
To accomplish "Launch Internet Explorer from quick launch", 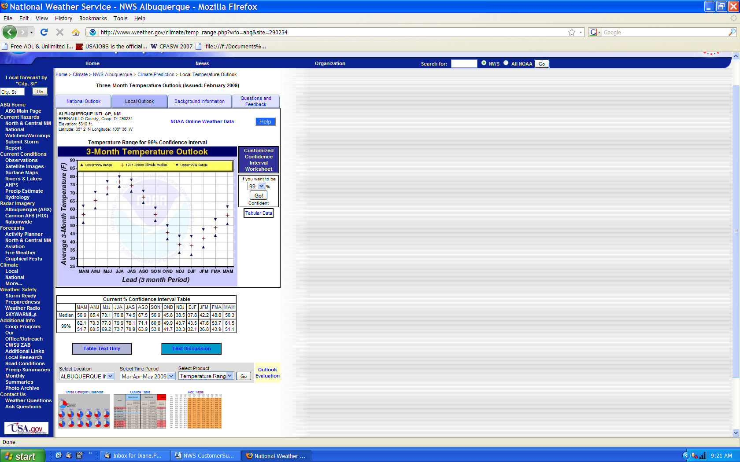I will (59, 455).
